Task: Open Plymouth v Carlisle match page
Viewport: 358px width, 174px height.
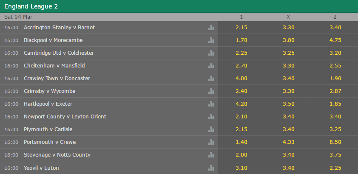Action: click(48, 129)
